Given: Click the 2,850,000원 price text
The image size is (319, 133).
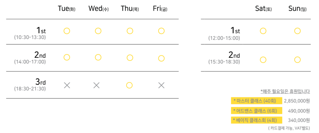Looking at the screenshot, I should point(297,101).
